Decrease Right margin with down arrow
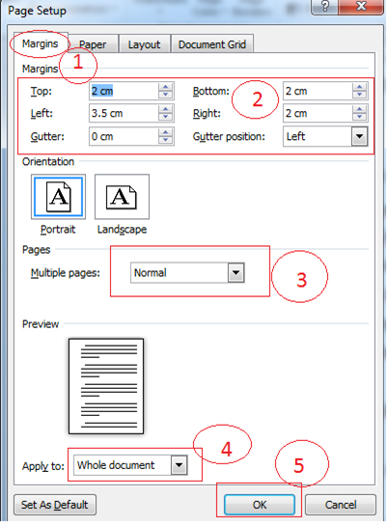Viewport: 387px width, 526px height. pyautogui.click(x=360, y=117)
